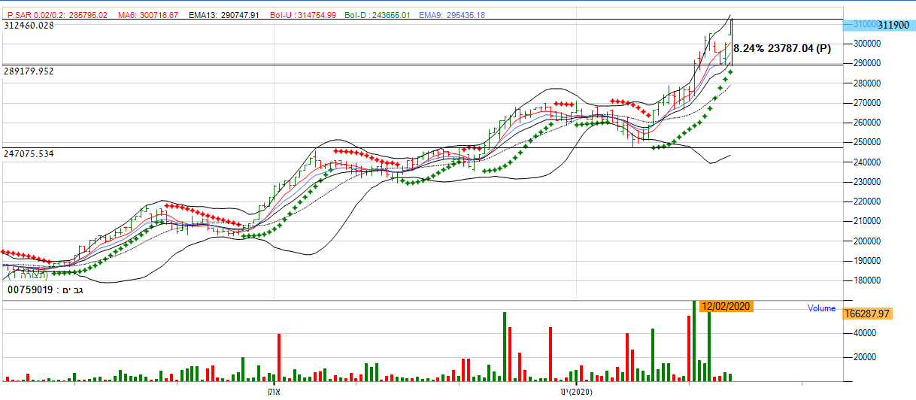
Task: Click the blue Volume label
Action: pos(821,308)
